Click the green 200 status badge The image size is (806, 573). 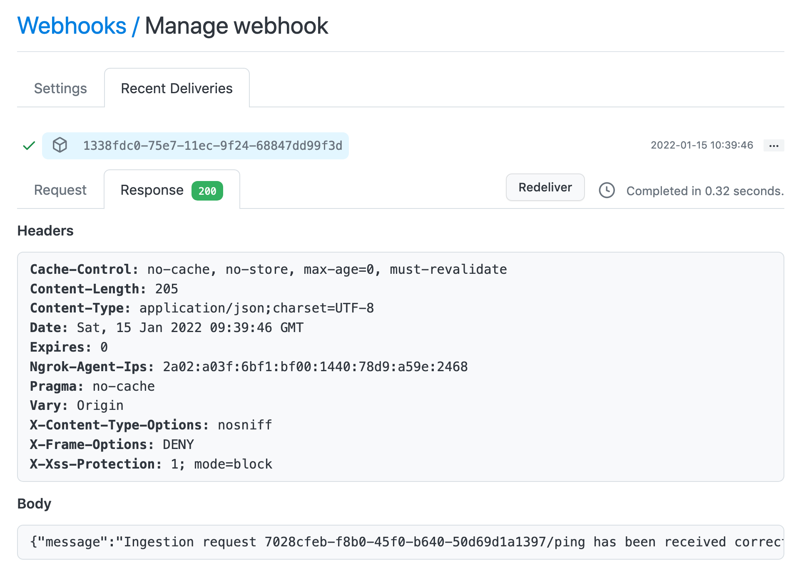tap(207, 191)
